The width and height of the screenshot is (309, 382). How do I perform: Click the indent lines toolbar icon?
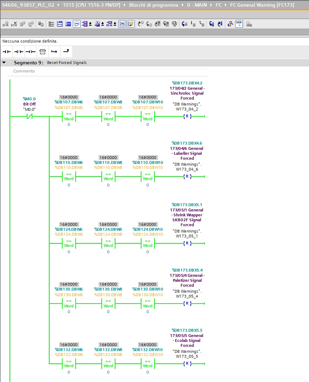pos(193,24)
